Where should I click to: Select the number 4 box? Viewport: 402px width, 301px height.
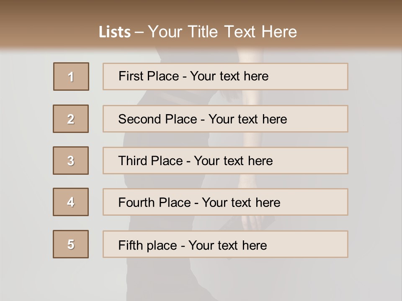[x=71, y=202]
